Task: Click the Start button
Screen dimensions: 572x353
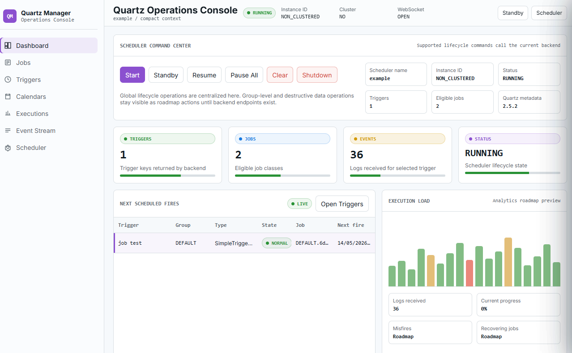Action: point(132,75)
